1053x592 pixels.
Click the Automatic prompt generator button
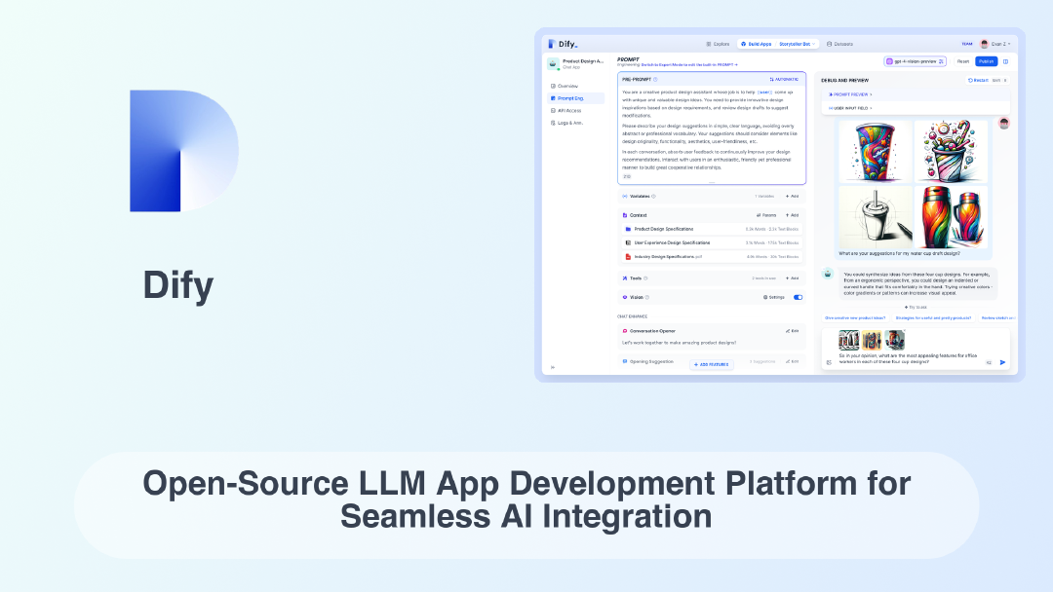[784, 80]
